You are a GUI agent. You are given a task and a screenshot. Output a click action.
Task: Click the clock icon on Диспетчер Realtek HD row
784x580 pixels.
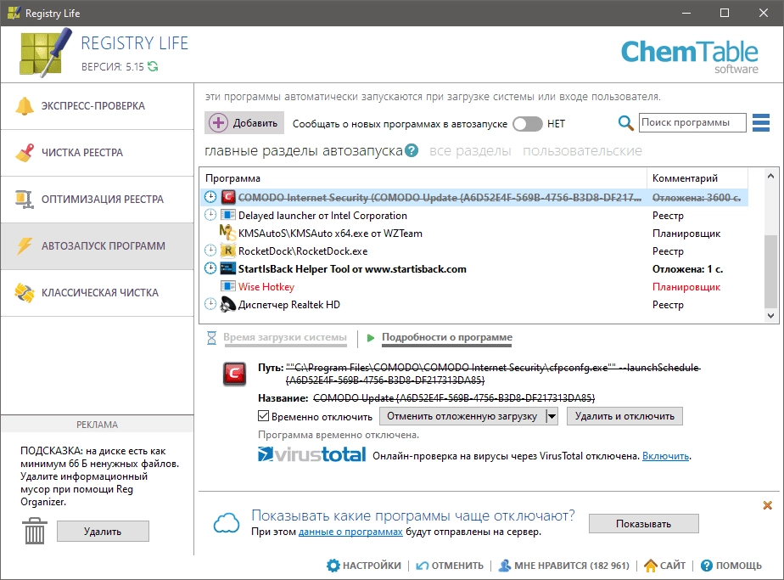click(210, 304)
